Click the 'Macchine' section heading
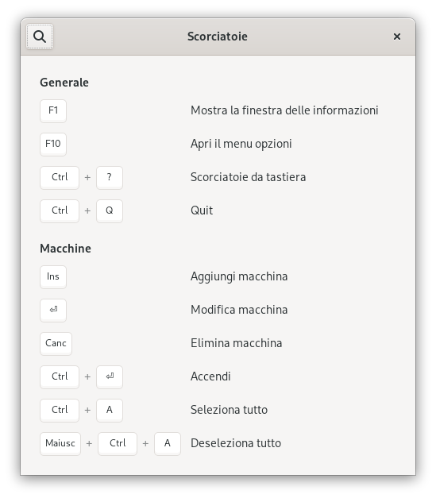The image size is (436, 498). (x=65, y=249)
